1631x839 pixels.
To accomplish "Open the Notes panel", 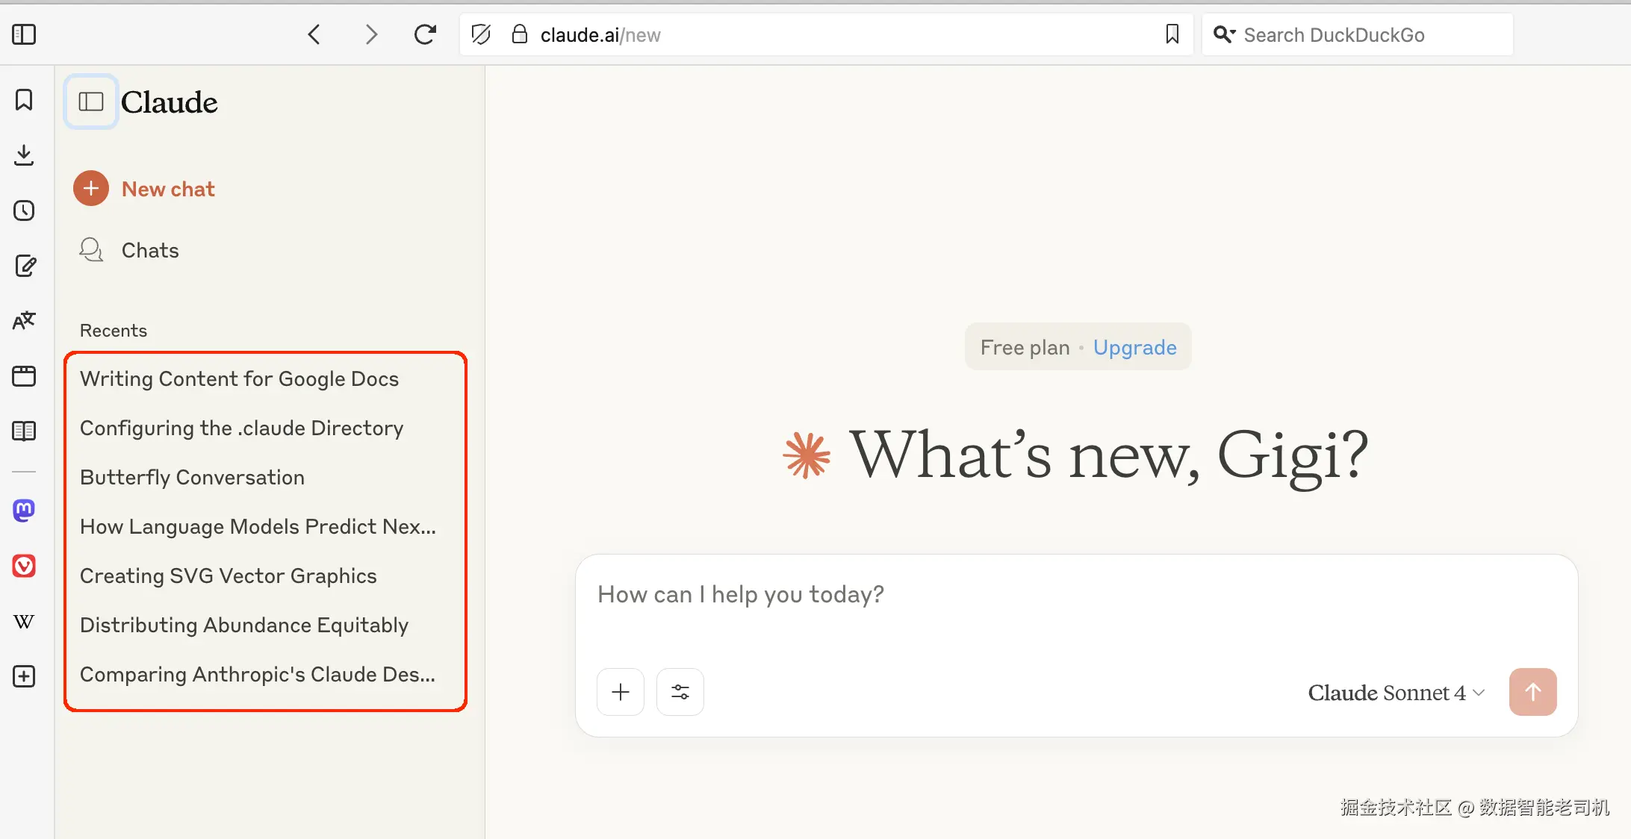I will (x=24, y=266).
